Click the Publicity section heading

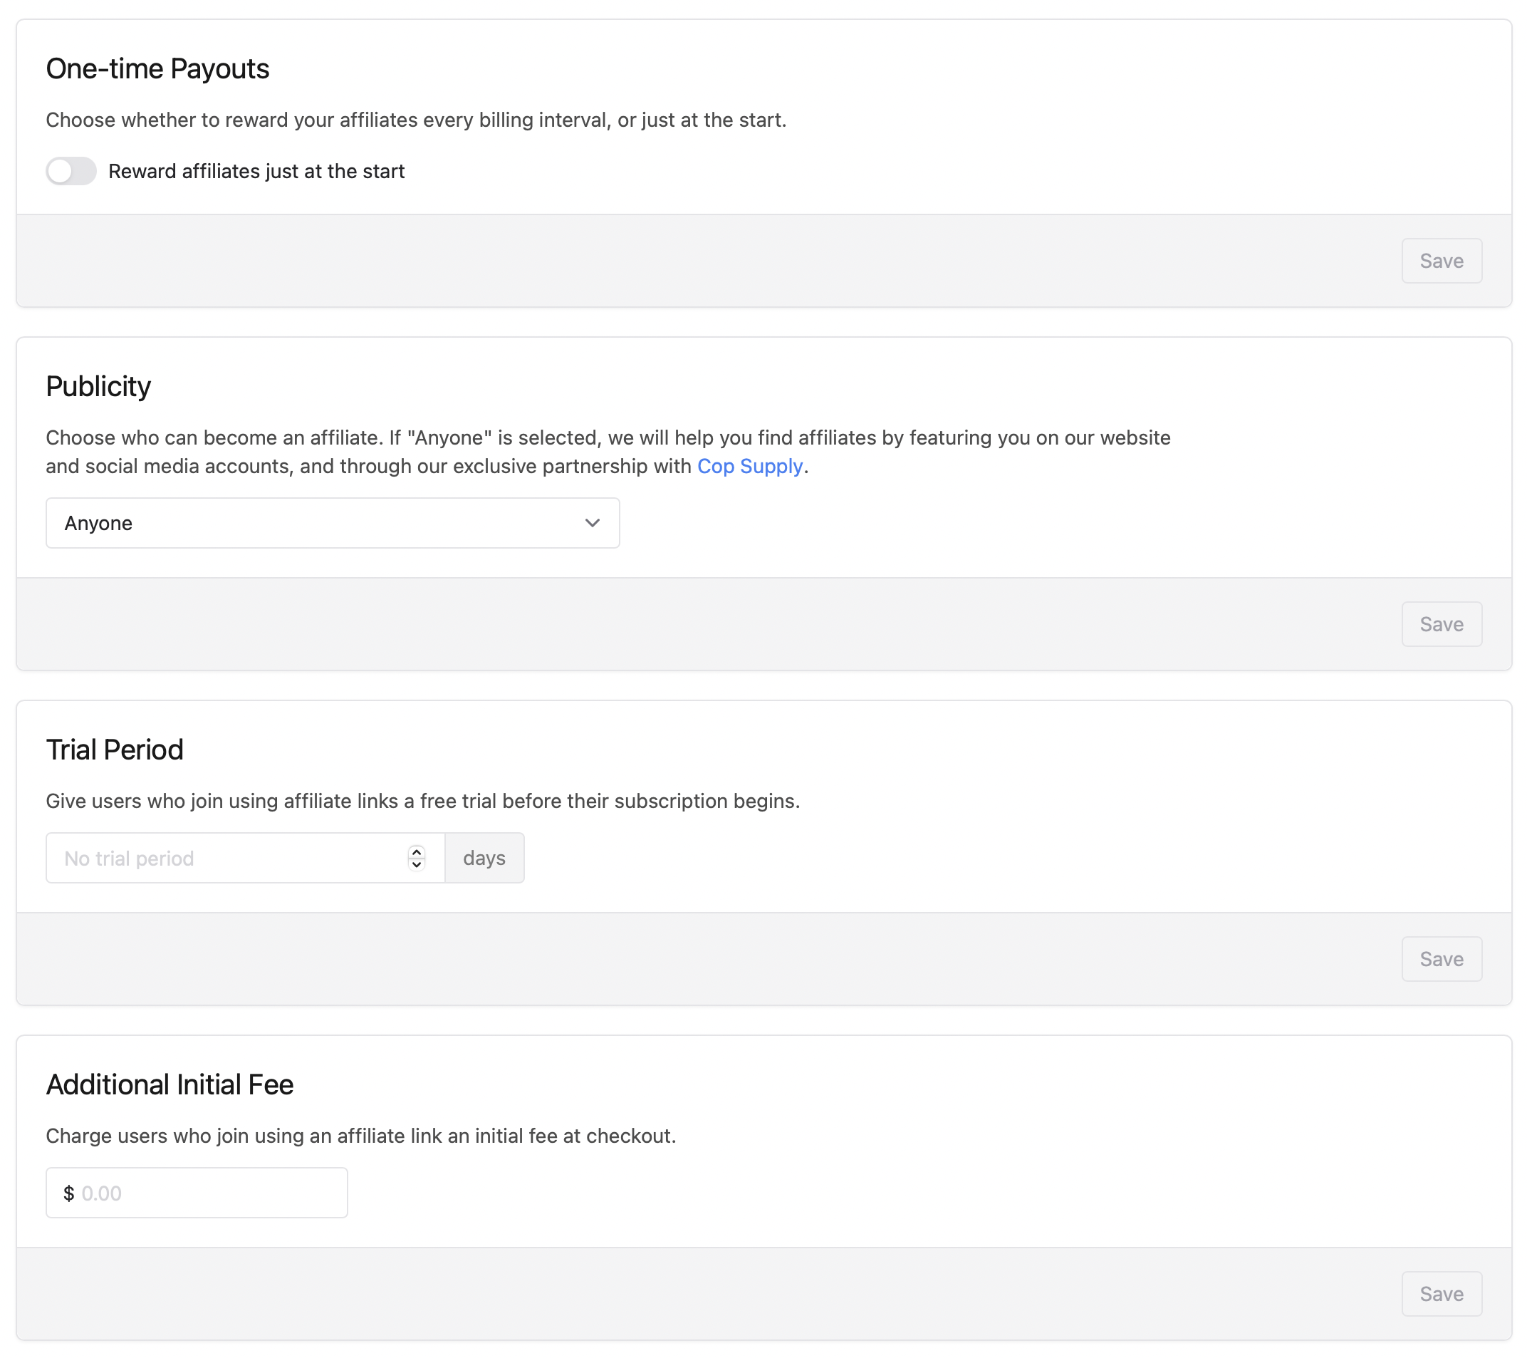(x=98, y=386)
